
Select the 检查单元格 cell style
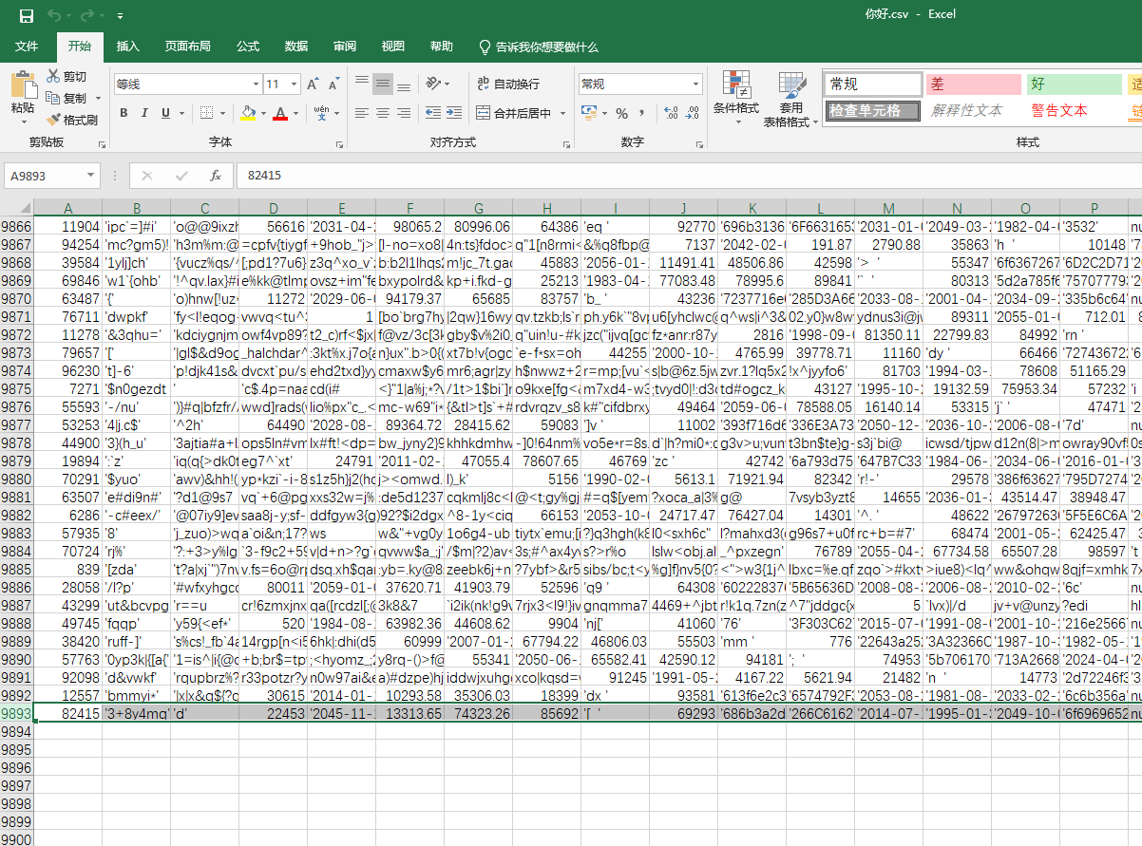[x=871, y=110]
